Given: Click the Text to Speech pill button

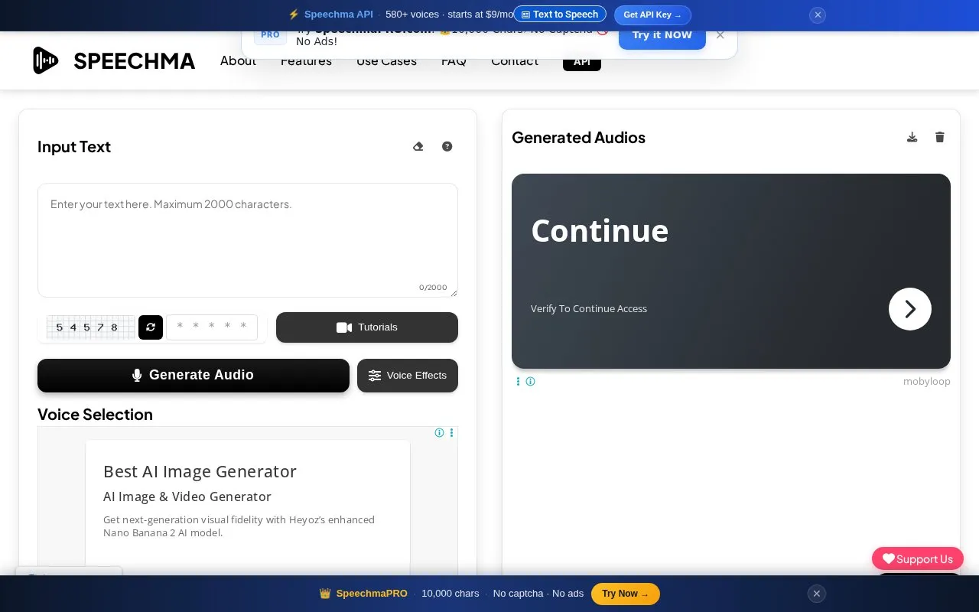Looking at the screenshot, I should (560, 15).
